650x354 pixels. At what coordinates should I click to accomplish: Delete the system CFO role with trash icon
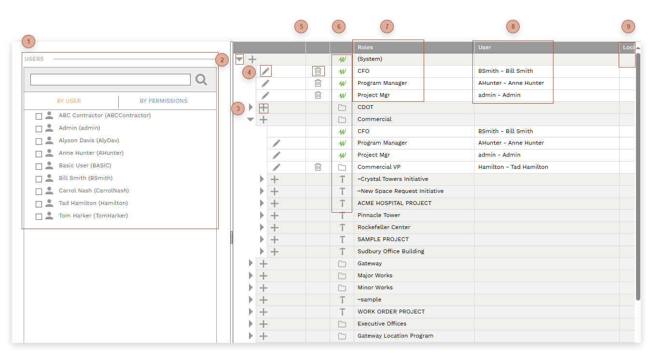click(318, 71)
